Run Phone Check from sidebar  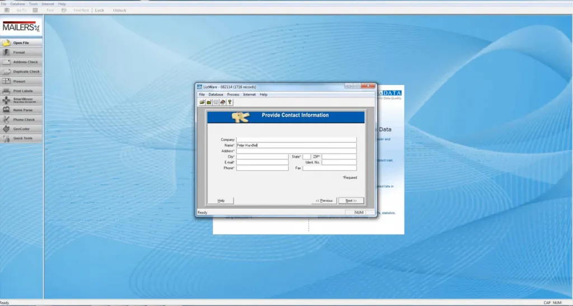click(21, 119)
